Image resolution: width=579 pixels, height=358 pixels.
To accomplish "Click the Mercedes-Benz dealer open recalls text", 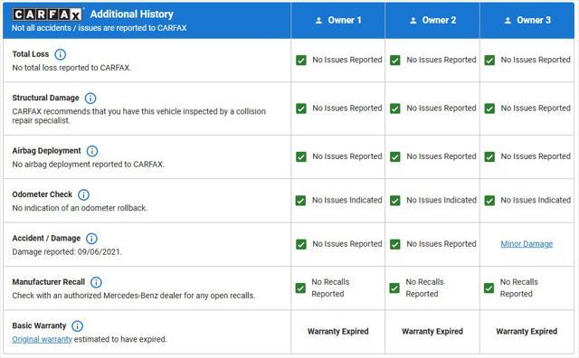I will pyautogui.click(x=134, y=296).
